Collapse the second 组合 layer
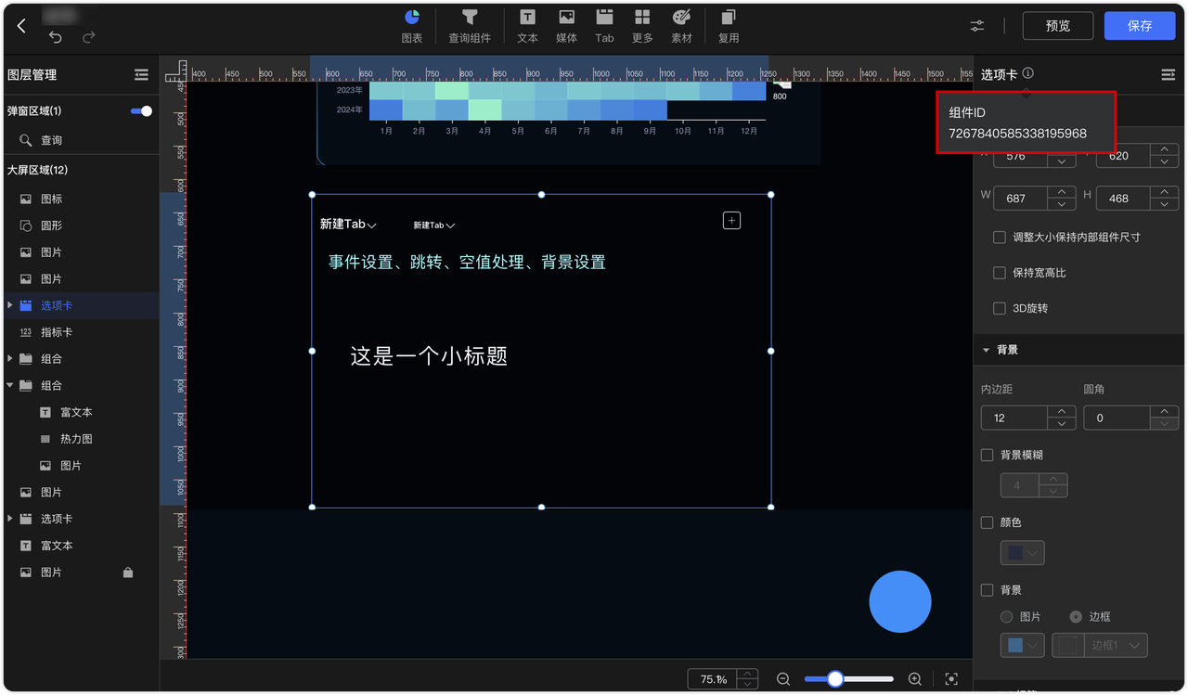The width and height of the screenshot is (1188, 695). click(10, 385)
